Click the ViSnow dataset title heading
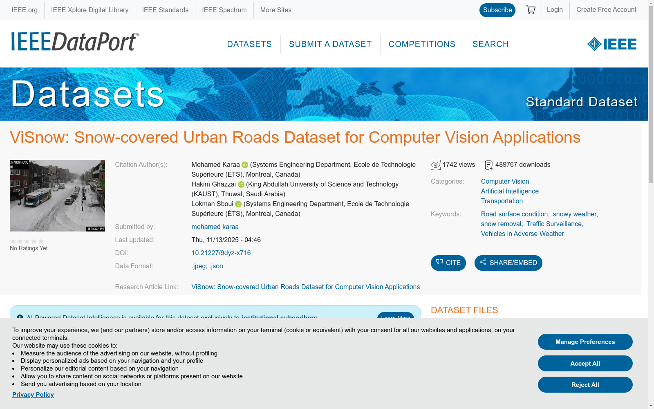Screen dimensions: 654x409 pos(295,137)
